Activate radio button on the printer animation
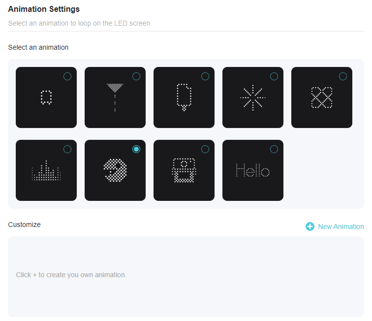 coord(205,149)
